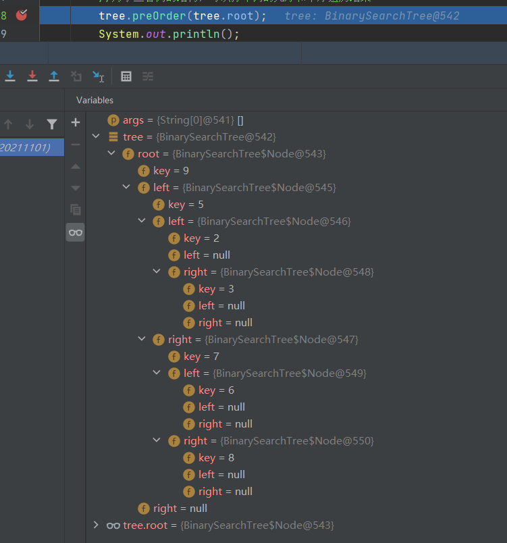Click the inline hint BinarySearchTree@542
This screenshot has width=507, height=543.
click(x=392, y=16)
